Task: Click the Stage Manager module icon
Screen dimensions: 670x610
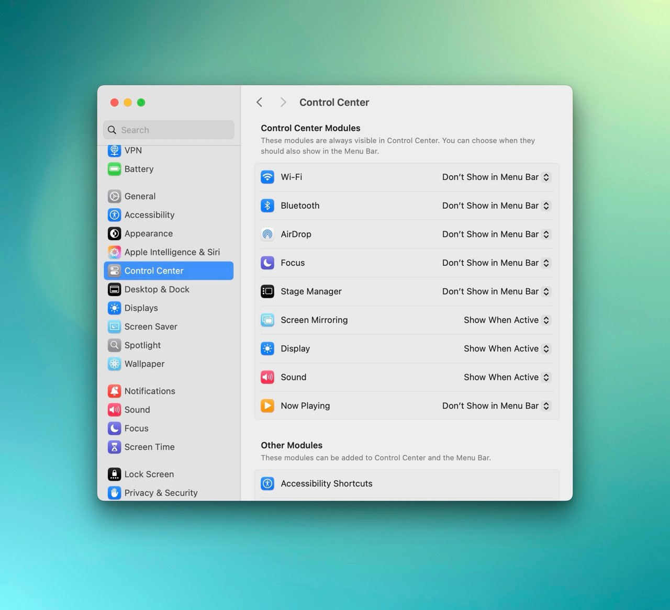Action: [x=267, y=291]
